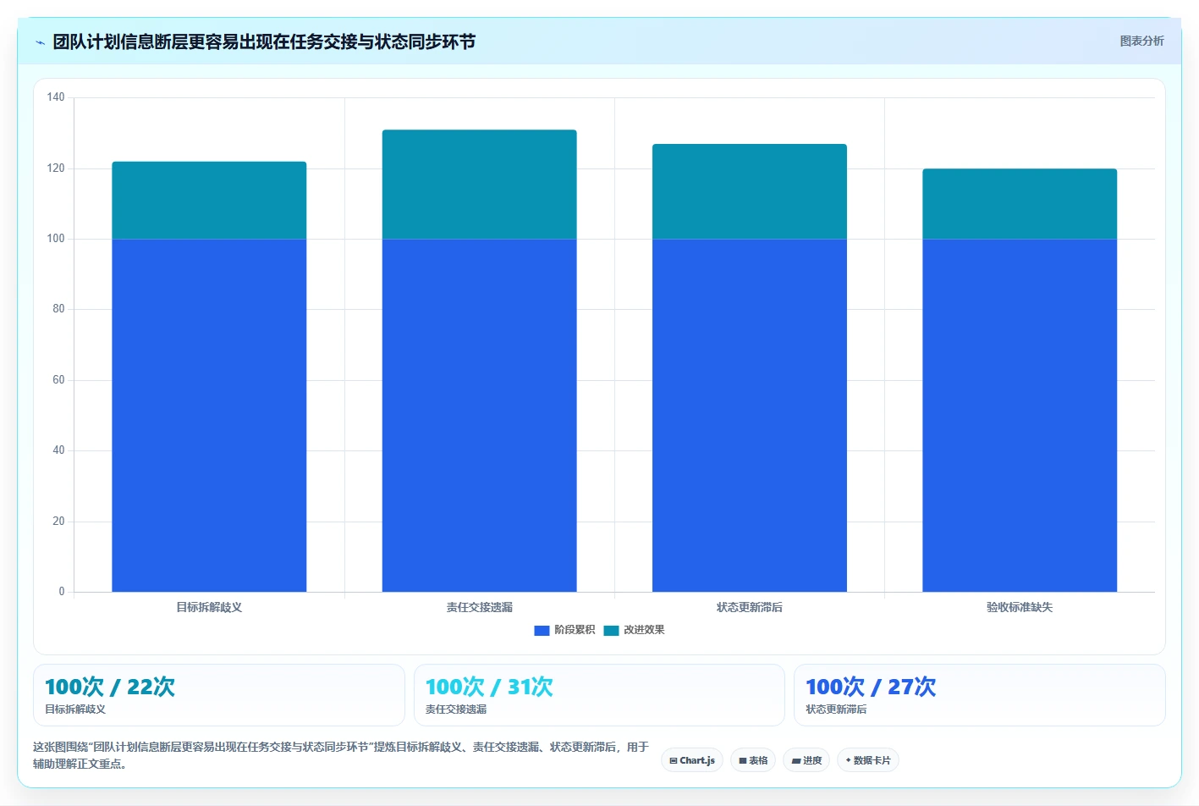
Task: Click the teal 改进效果 segment for 状态更新滞后
Action: [749, 191]
